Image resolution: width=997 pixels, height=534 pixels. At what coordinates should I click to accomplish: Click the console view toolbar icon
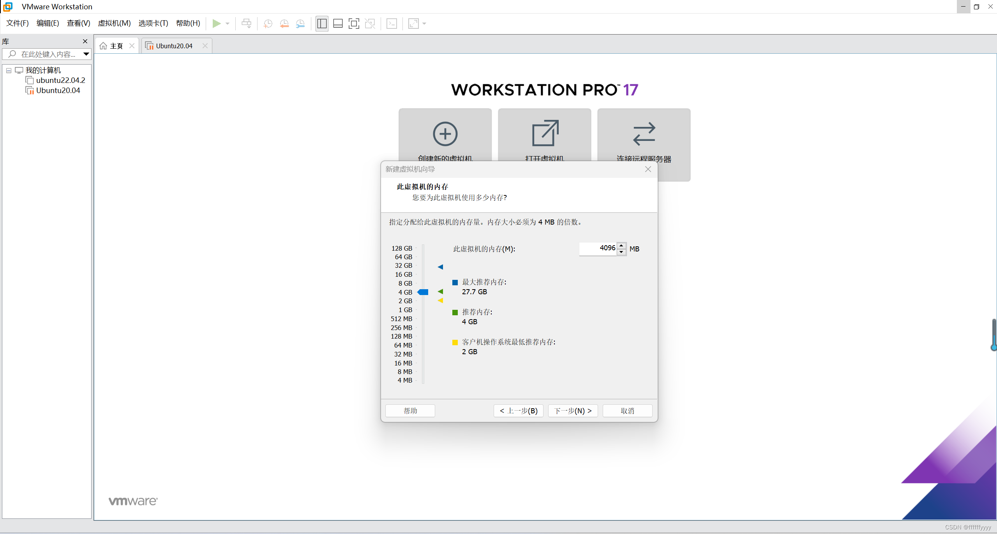pyautogui.click(x=392, y=24)
